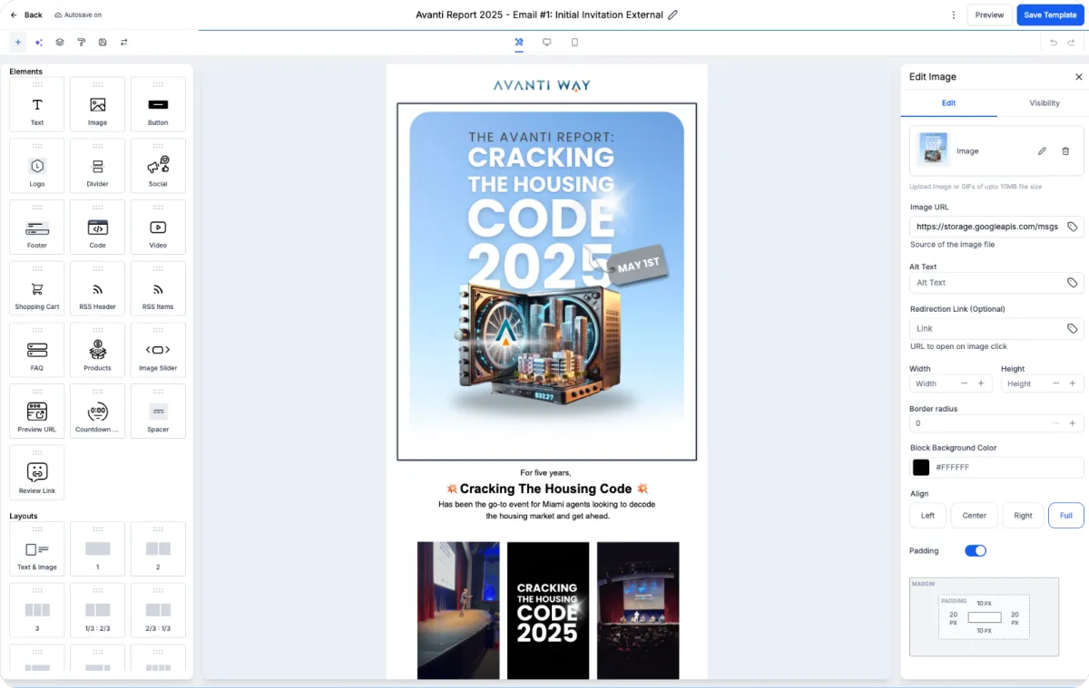The width and height of the screenshot is (1089, 688).
Task: Select the FAQ element
Action: (37, 350)
